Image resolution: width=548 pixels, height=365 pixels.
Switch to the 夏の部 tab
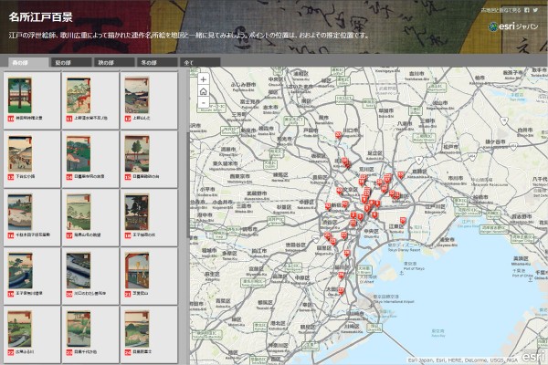click(x=65, y=62)
